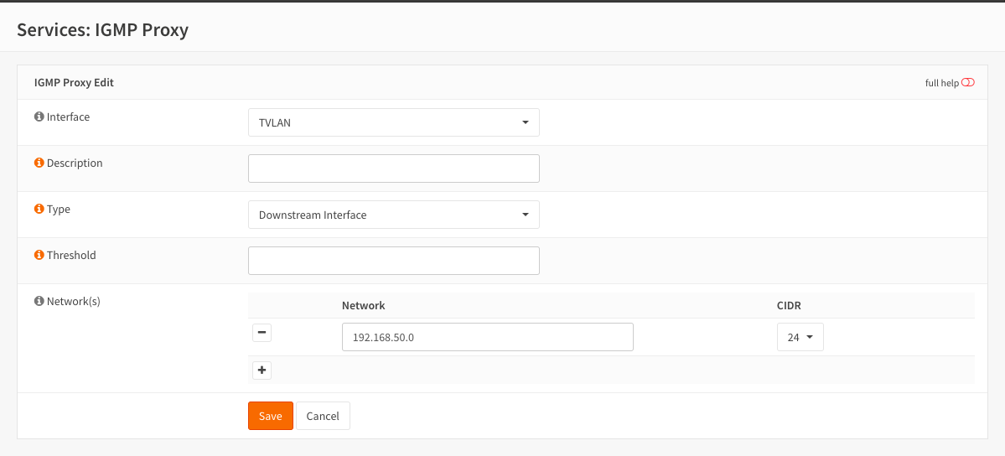The image size is (1005, 456).
Task: Focus the Threshold input field
Action: point(393,261)
